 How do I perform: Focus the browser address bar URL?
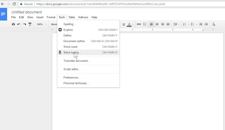101,4
